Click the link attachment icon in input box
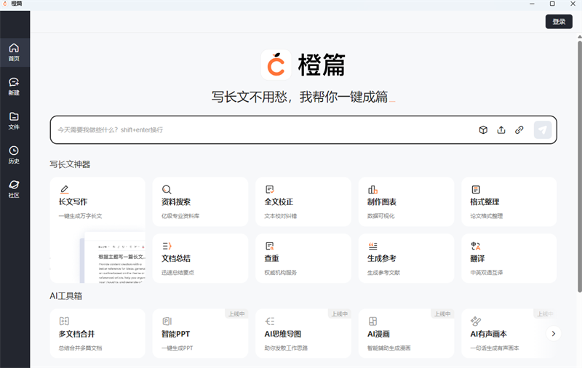 click(519, 130)
